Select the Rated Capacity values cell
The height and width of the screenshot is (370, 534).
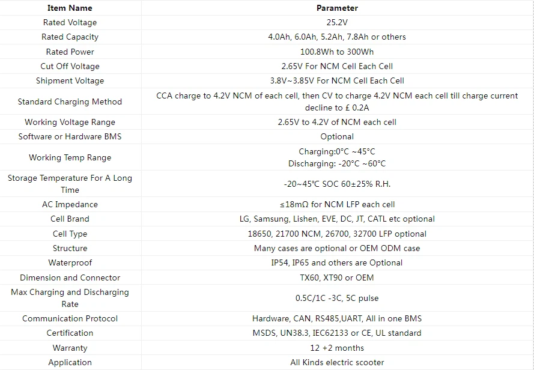[337, 37]
